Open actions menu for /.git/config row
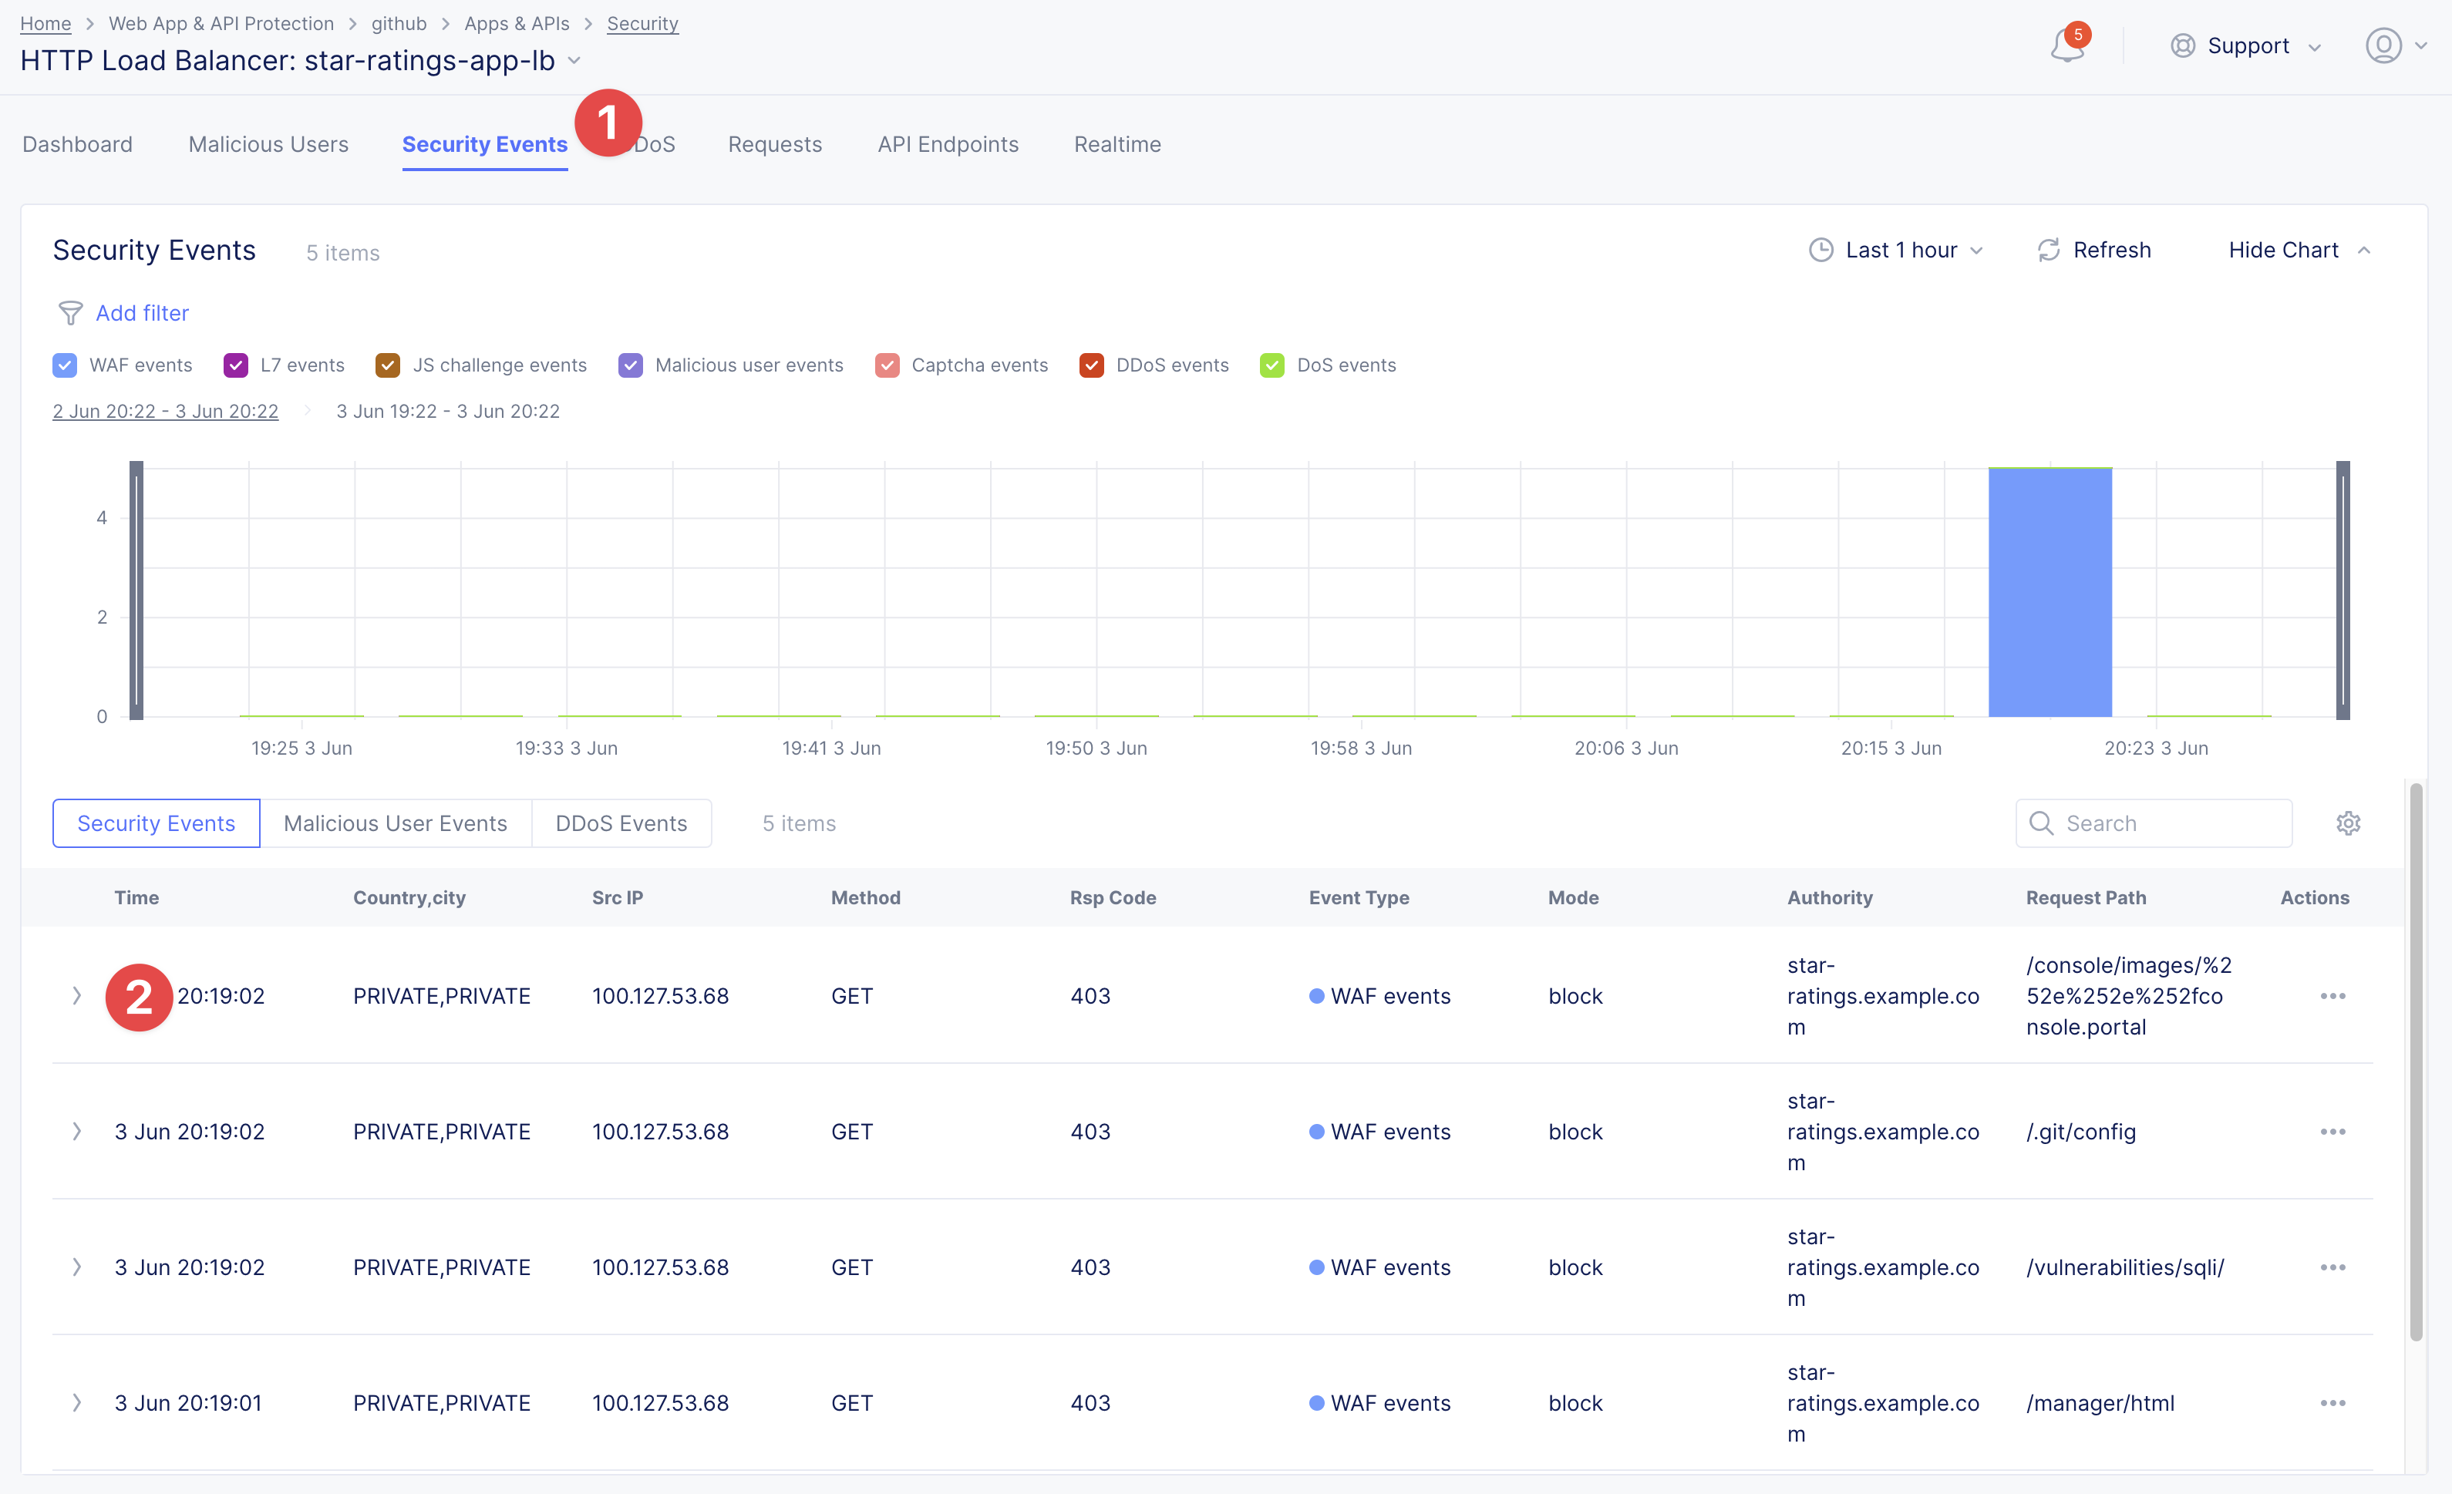 coord(2332,1132)
